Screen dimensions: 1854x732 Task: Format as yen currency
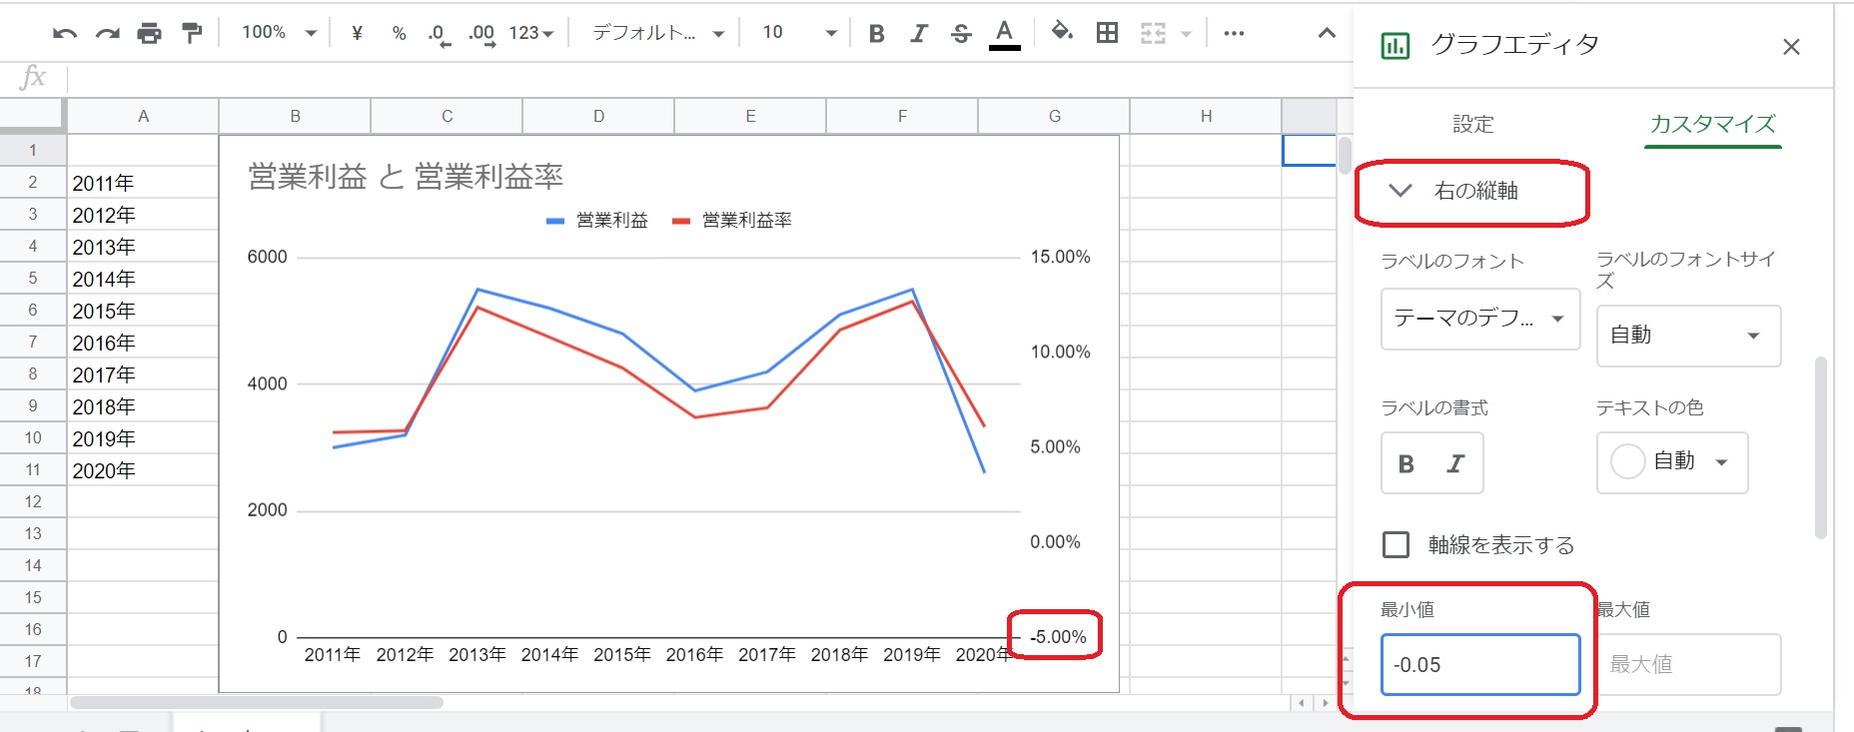point(357,33)
